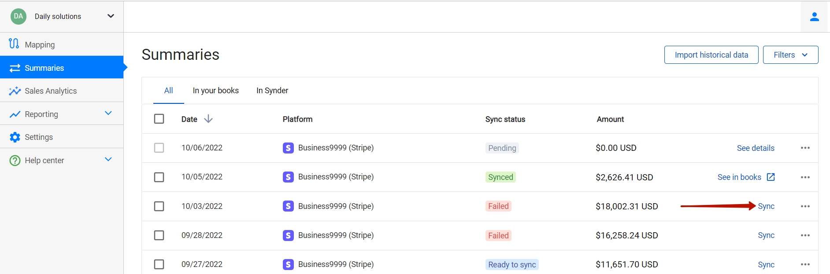
Task: Click the Stripe icon for 09/27/2022
Action: click(288, 264)
